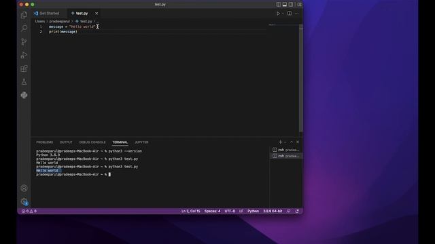Open the pradeeparul breadcrumb segment
This screenshot has height=244, width=435.
[60, 21]
